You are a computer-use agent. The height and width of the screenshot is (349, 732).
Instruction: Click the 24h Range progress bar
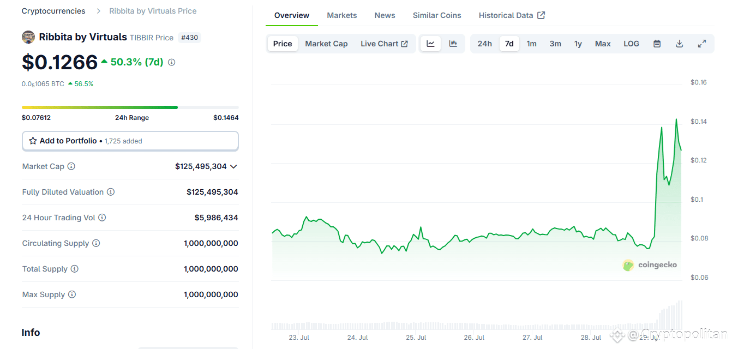point(130,107)
